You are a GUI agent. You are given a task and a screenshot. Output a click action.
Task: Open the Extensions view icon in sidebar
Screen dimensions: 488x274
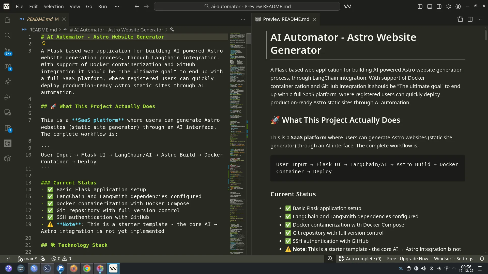pos(8,128)
